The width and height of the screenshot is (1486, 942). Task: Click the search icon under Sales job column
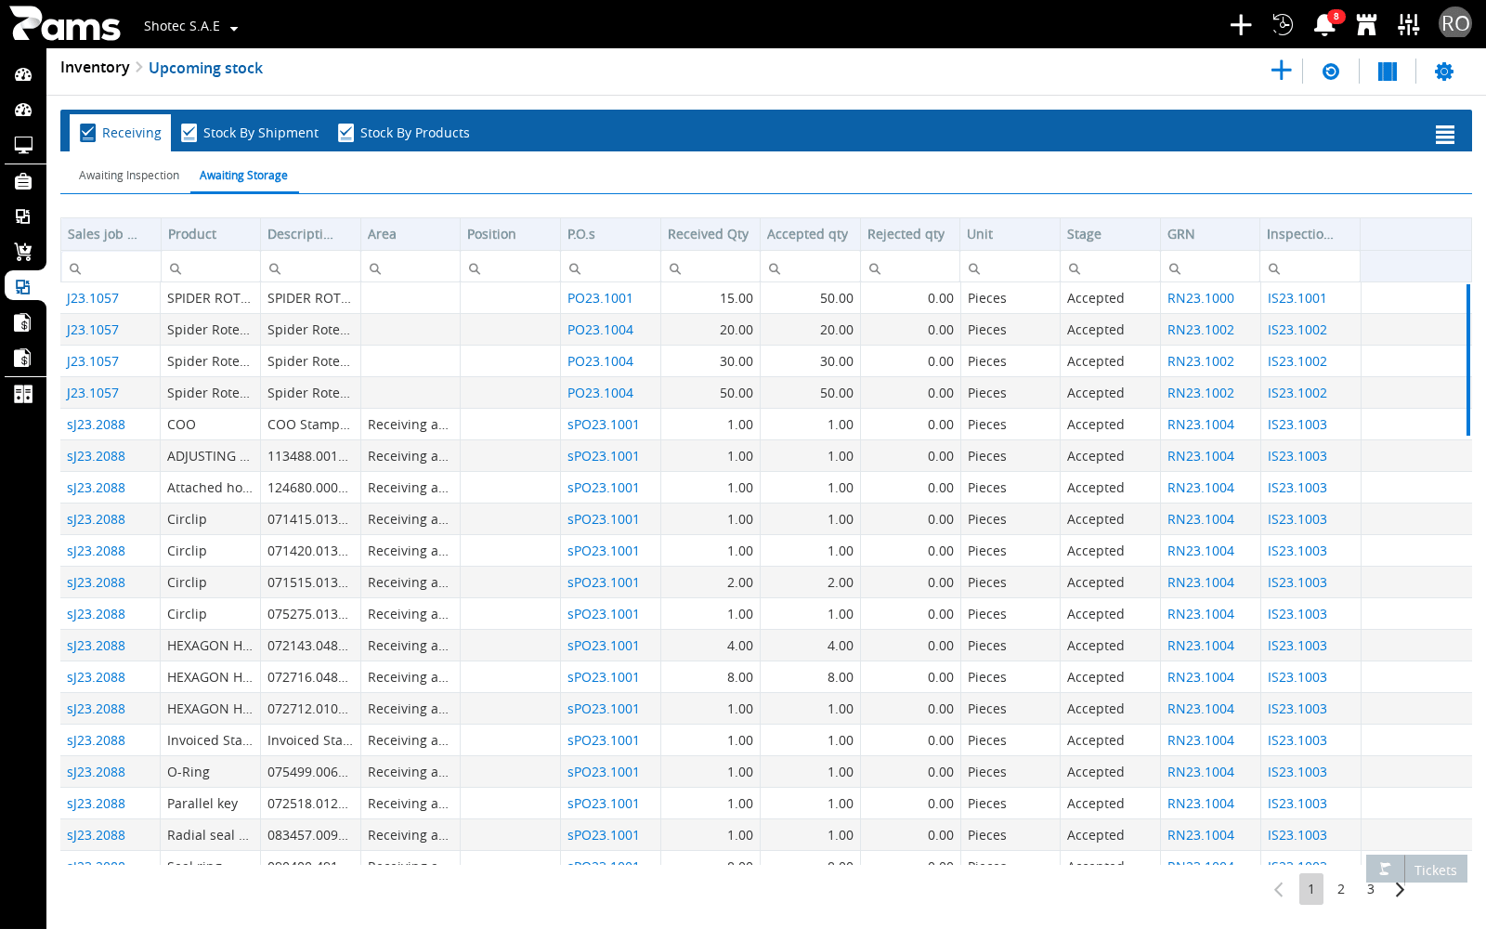click(x=75, y=268)
